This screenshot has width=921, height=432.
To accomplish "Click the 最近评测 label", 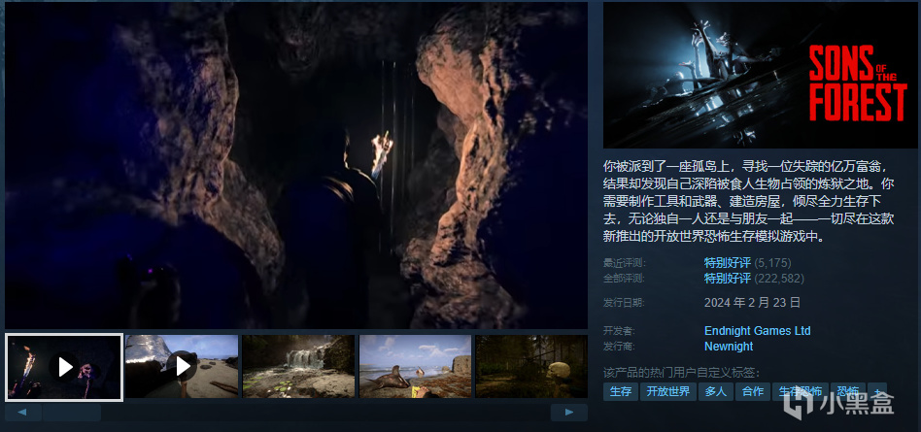I will coord(624,263).
